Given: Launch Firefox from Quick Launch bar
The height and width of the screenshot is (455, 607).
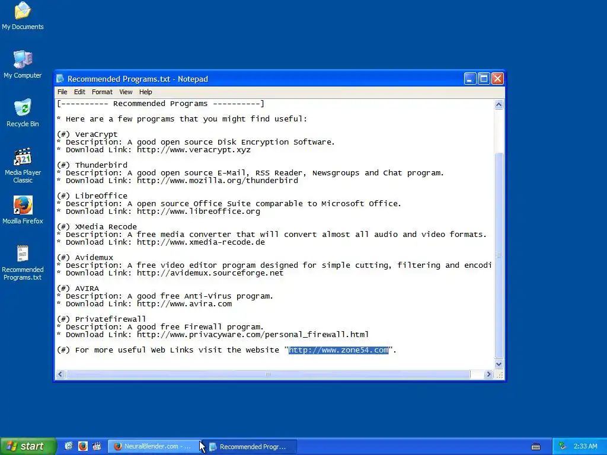Looking at the screenshot, I should 83,446.
